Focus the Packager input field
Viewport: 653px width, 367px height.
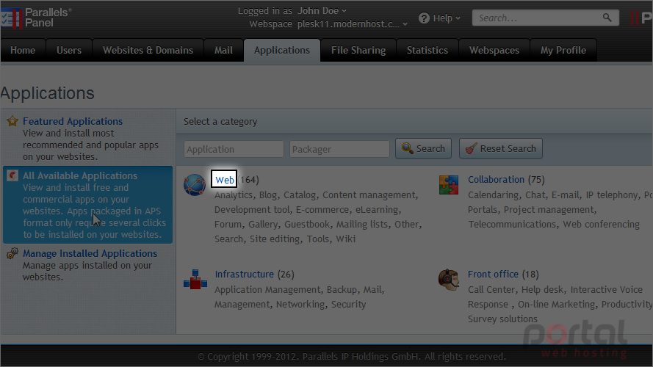pos(339,149)
